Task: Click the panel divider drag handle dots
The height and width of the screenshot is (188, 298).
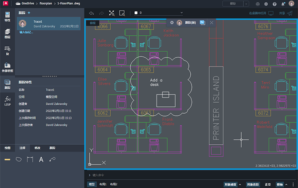Action: pos(49,76)
